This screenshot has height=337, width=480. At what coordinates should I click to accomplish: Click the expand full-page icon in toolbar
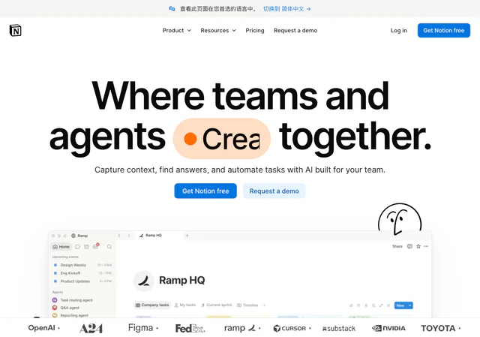(381, 305)
